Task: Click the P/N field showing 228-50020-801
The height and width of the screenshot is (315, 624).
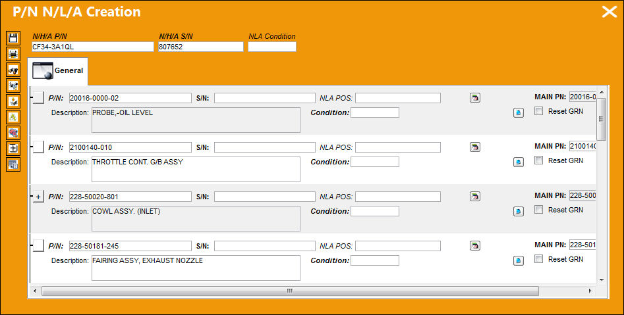Action: [x=130, y=197]
